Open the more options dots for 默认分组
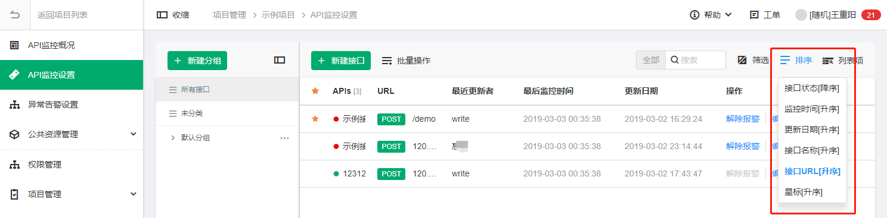Viewport: 887px width, 218px height. tap(284, 138)
